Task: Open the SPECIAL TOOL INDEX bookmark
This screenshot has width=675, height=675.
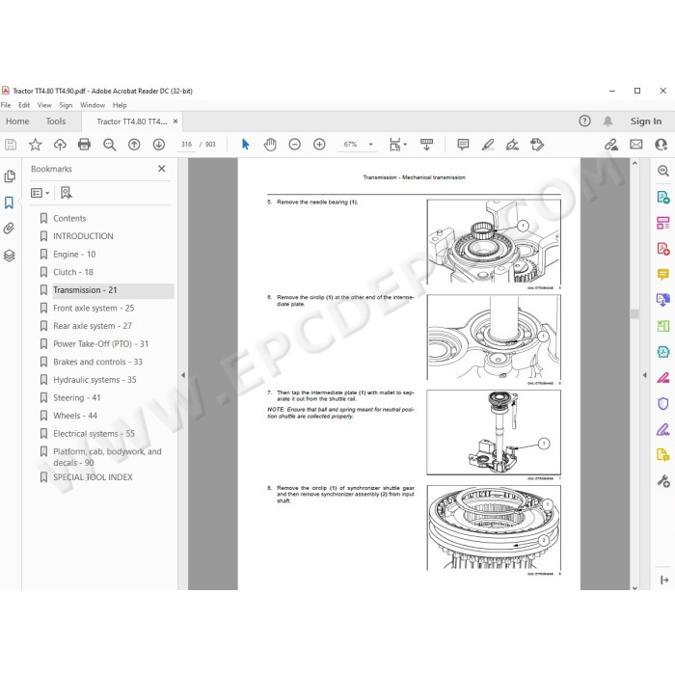Action: [x=93, y=477]
